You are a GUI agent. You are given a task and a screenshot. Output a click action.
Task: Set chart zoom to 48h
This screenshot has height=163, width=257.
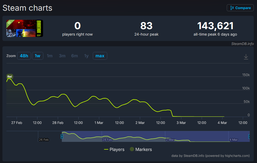click(x=24, y=56)
